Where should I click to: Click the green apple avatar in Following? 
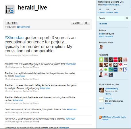[x=101, y=59]
